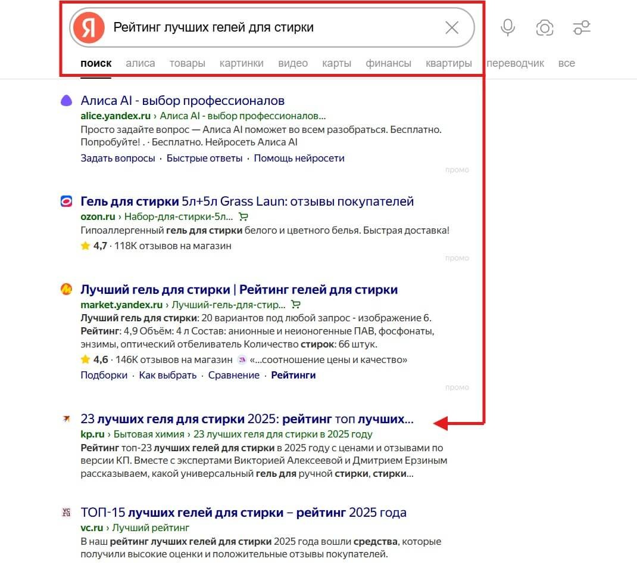637x574 pixels.
Task: Open the товары tab
Action: [187, 63]
